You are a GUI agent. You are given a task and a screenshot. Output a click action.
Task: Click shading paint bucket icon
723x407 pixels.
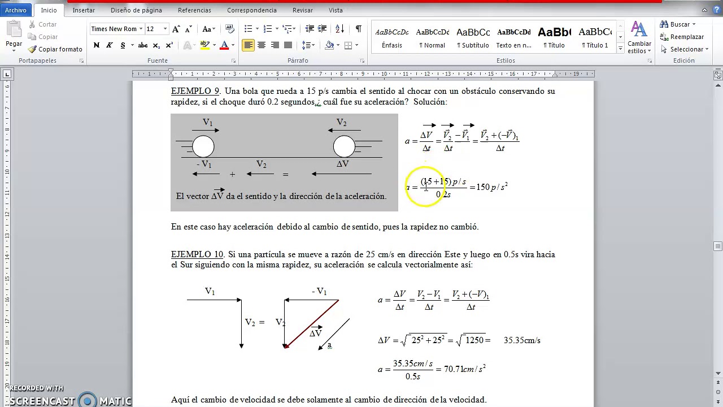coord(329,45)
